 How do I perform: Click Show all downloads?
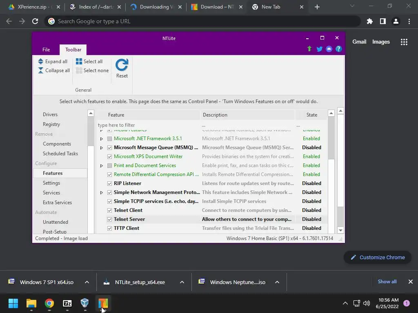[x=387, y=282]
